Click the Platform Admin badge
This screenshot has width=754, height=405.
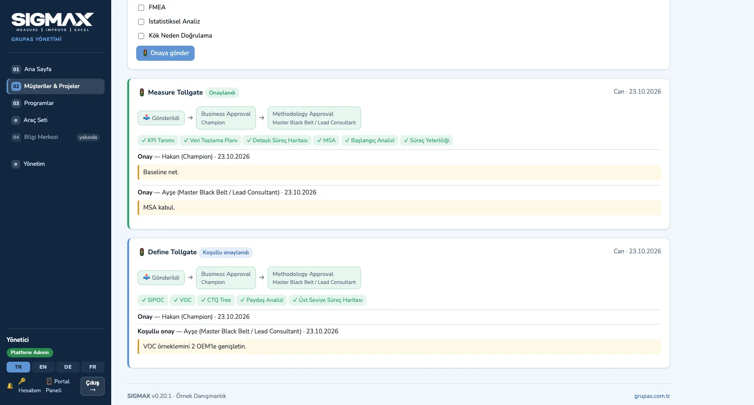(30, 353)
